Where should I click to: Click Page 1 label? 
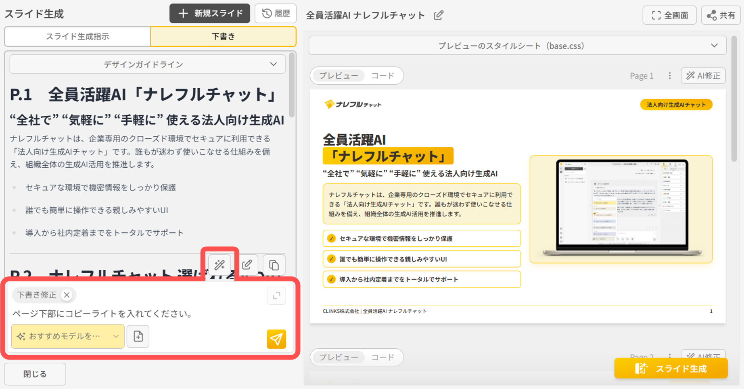coord(642,76)
